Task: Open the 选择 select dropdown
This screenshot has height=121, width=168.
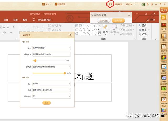Action: coord(144,34)
